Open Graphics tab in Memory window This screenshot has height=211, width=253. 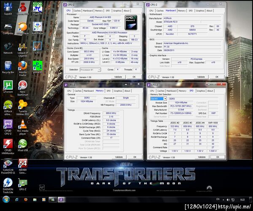coord(118,91)
